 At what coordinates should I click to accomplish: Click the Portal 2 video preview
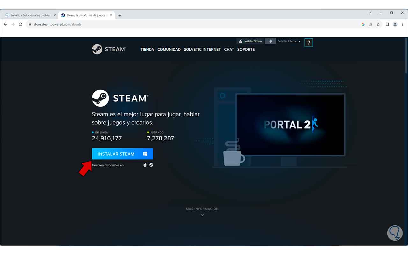click(290, 124)
